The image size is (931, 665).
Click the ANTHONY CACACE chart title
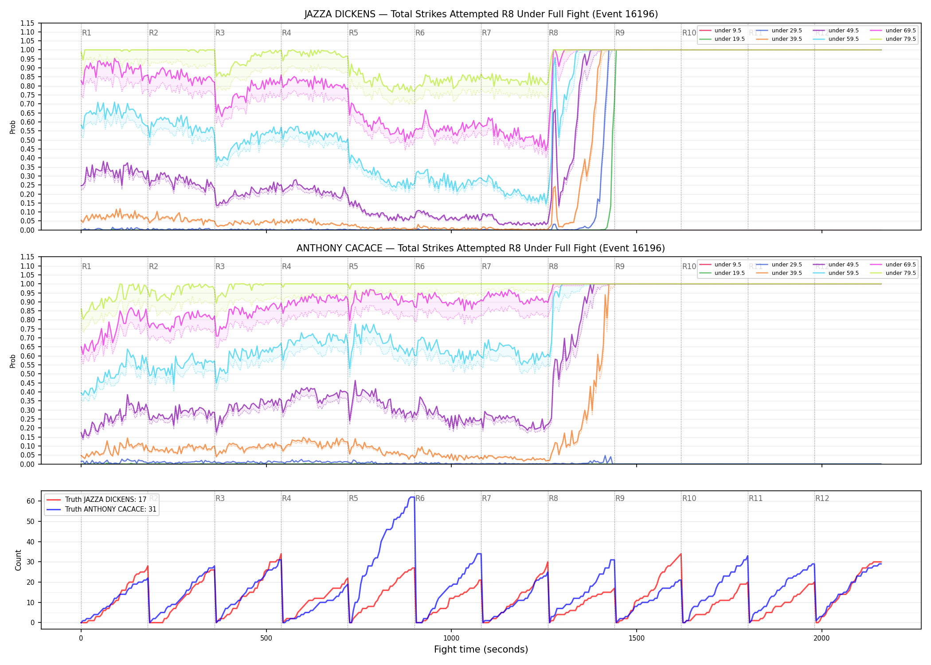pyautogui.click(x=481, y=248)
